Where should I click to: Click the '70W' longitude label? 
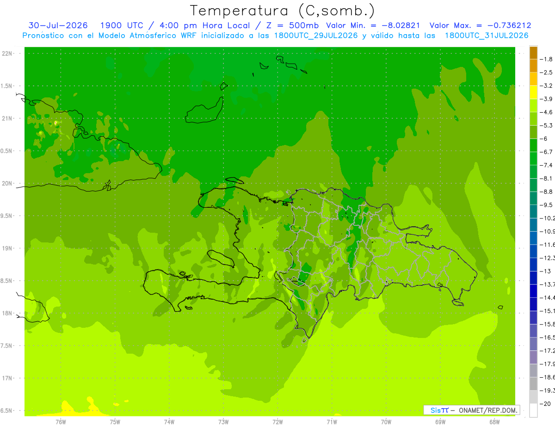(x=386, y=422)
